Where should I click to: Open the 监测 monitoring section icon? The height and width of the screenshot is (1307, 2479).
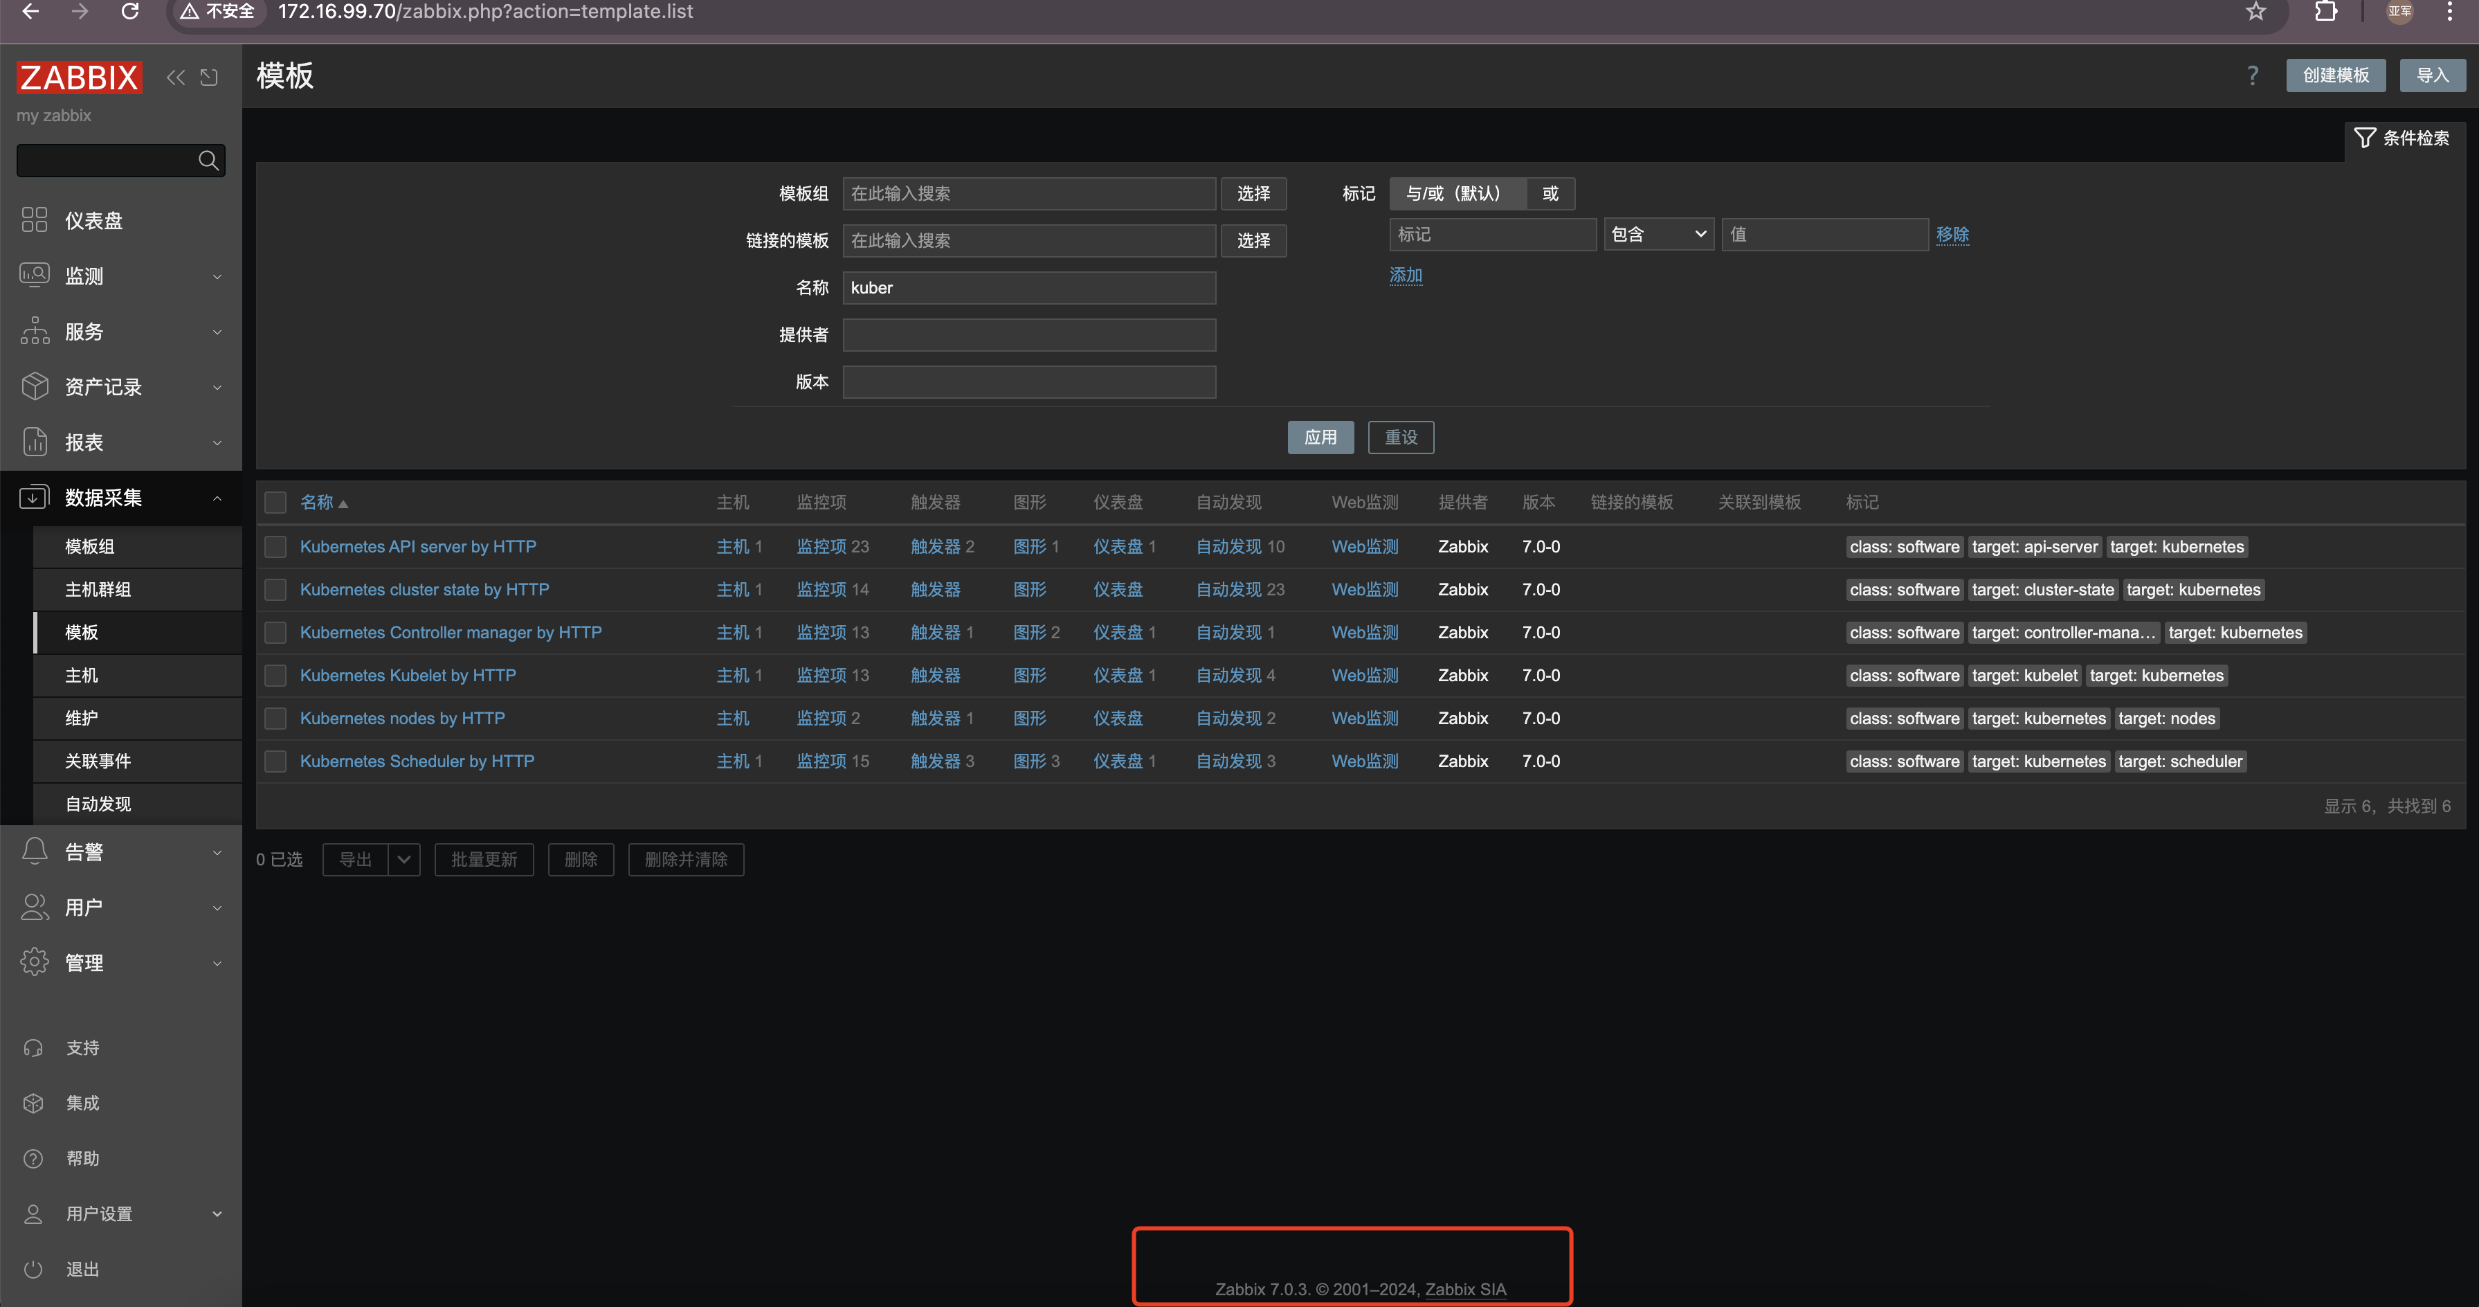point(35,276)
